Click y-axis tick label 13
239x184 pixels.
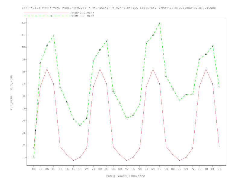[23, 133]
